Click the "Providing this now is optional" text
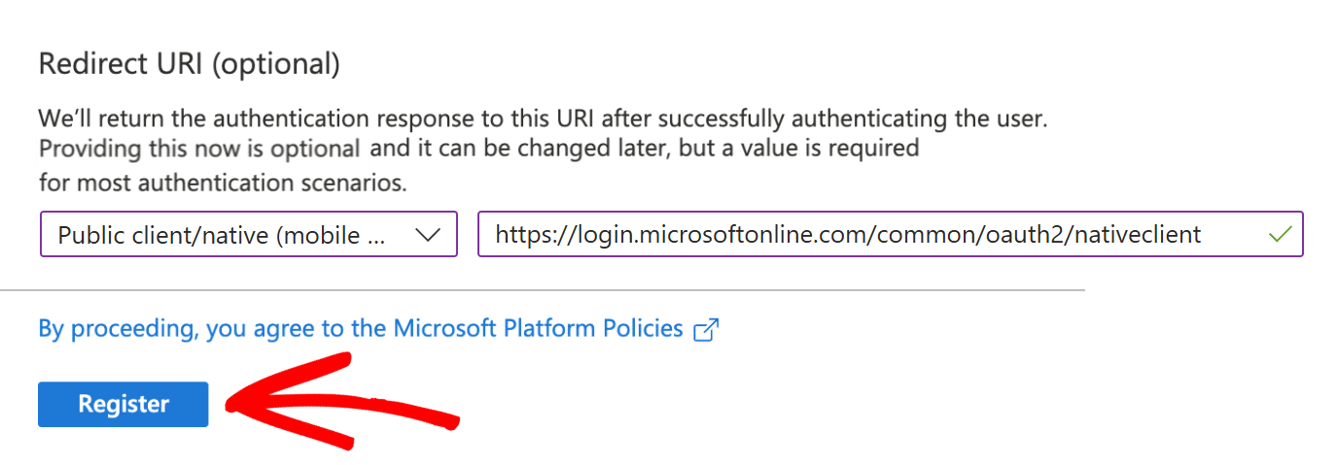 pyautogui.click(x=199, y=149)
